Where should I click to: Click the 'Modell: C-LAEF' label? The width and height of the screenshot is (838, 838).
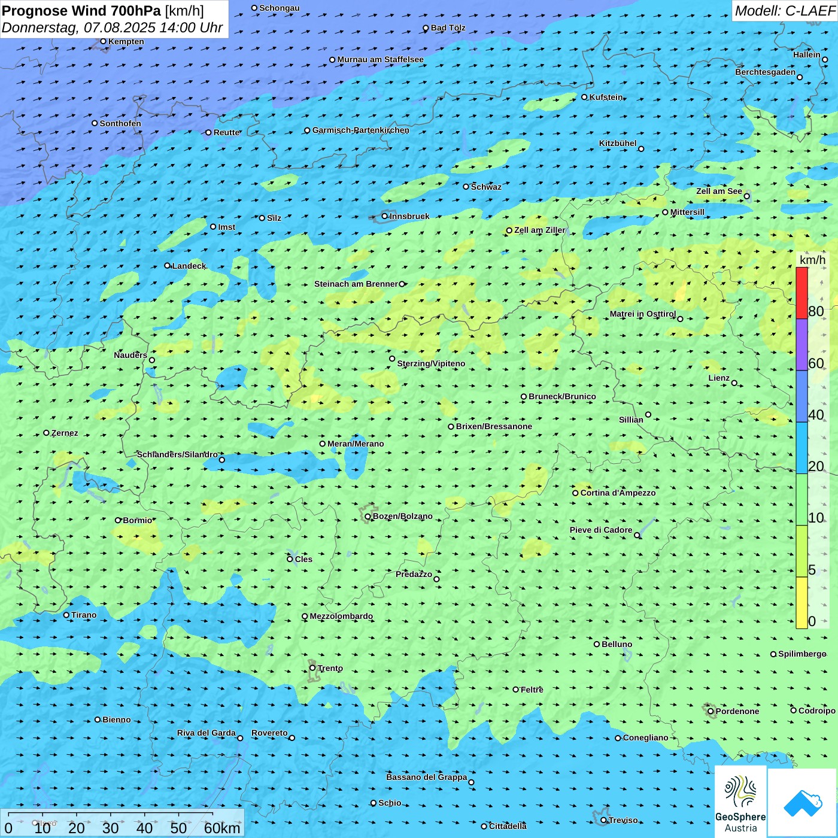click(x=784, y=11)
